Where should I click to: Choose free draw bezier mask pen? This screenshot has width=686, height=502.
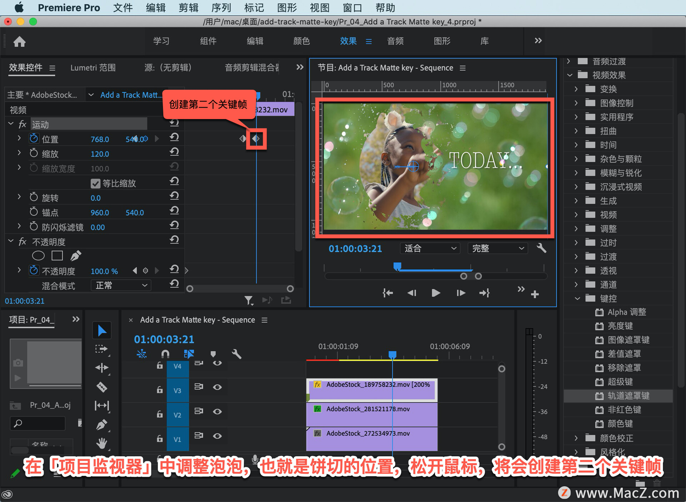pos(76,256)
